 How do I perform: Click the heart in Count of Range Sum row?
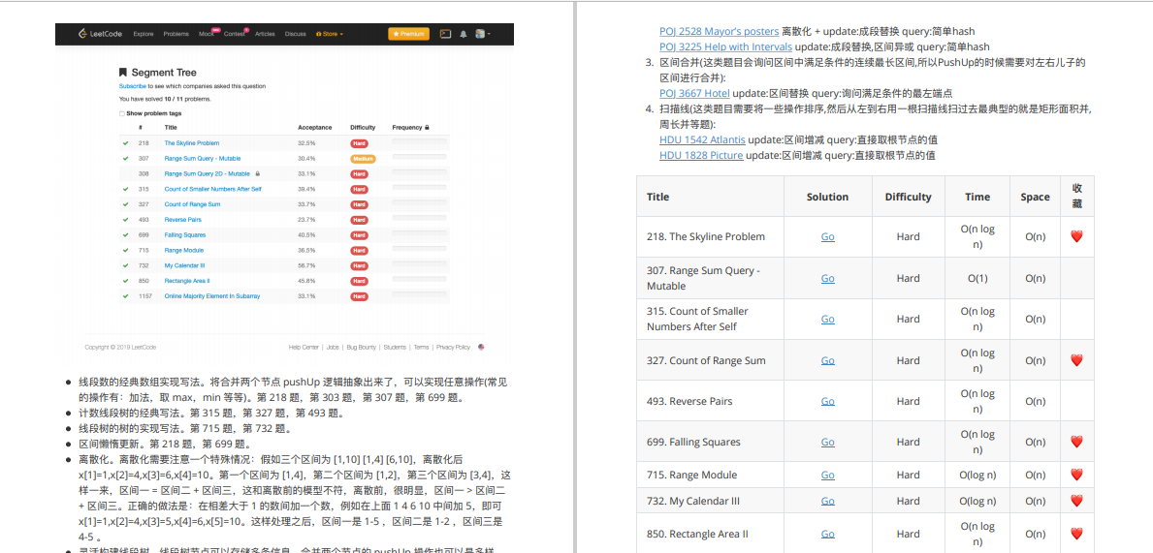coord(1076,360)
